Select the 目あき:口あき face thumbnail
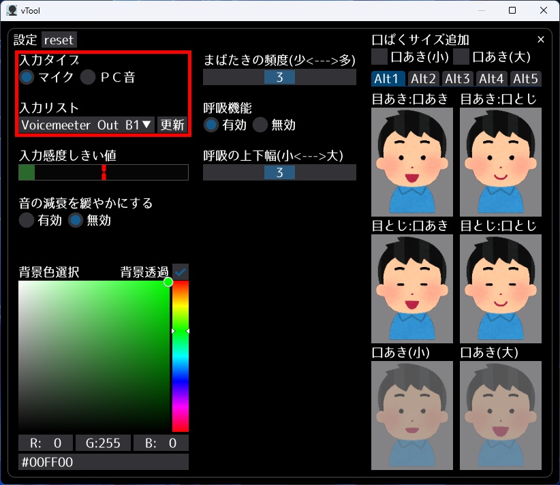This screenshot has height=485, width=560. tap(411, 161)
